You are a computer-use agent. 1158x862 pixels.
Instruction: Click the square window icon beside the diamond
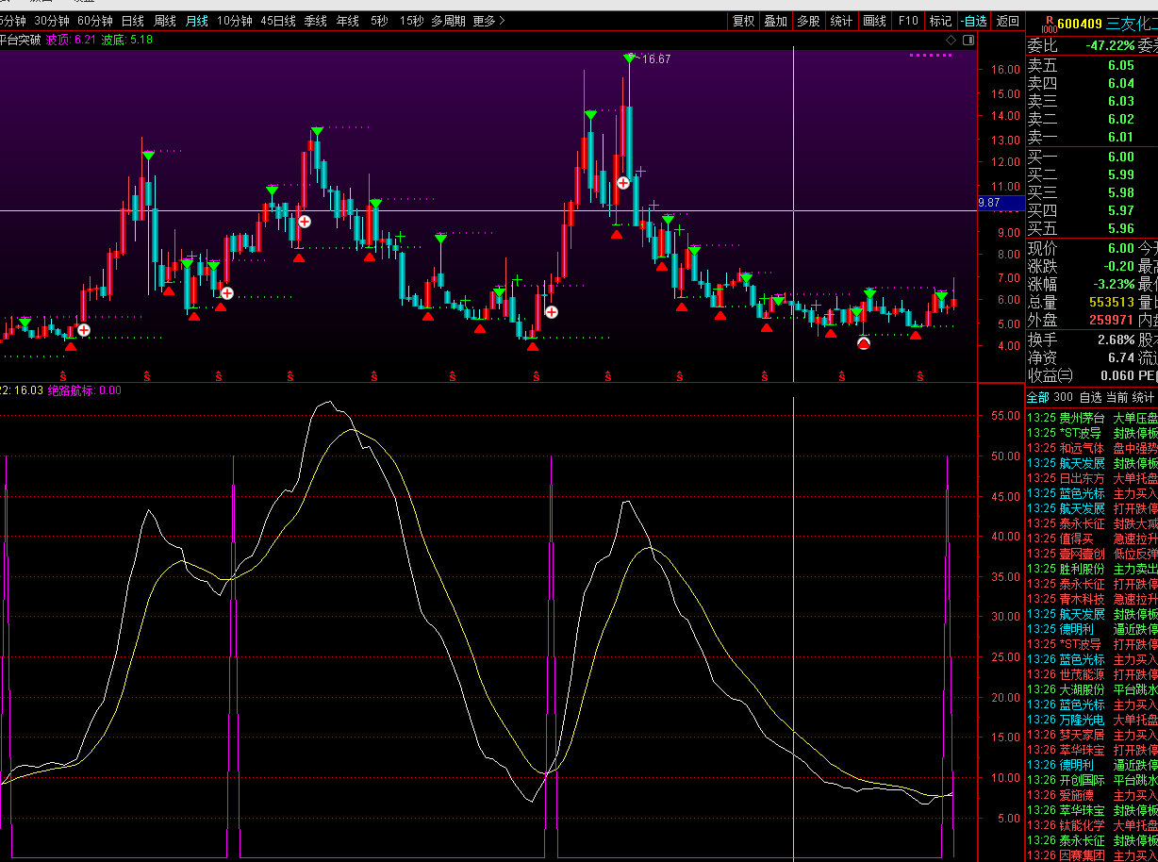pyautogui.click(x=968, y=41)
